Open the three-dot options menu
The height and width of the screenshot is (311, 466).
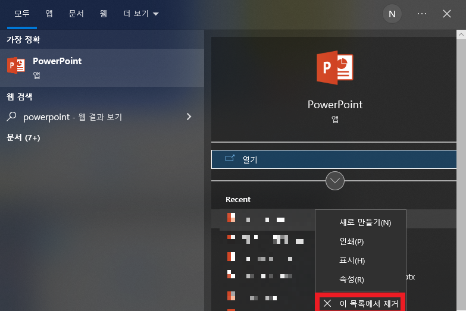(x=422, y=14)
